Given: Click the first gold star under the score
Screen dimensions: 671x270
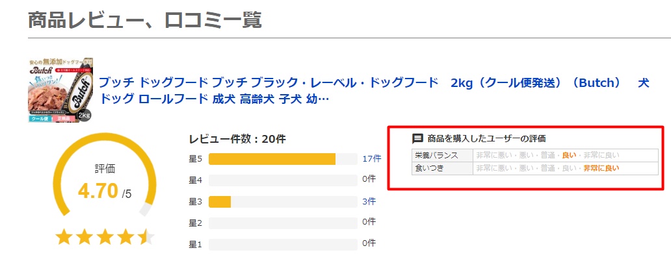Looking at the screenshot, I should coord(64,236).
